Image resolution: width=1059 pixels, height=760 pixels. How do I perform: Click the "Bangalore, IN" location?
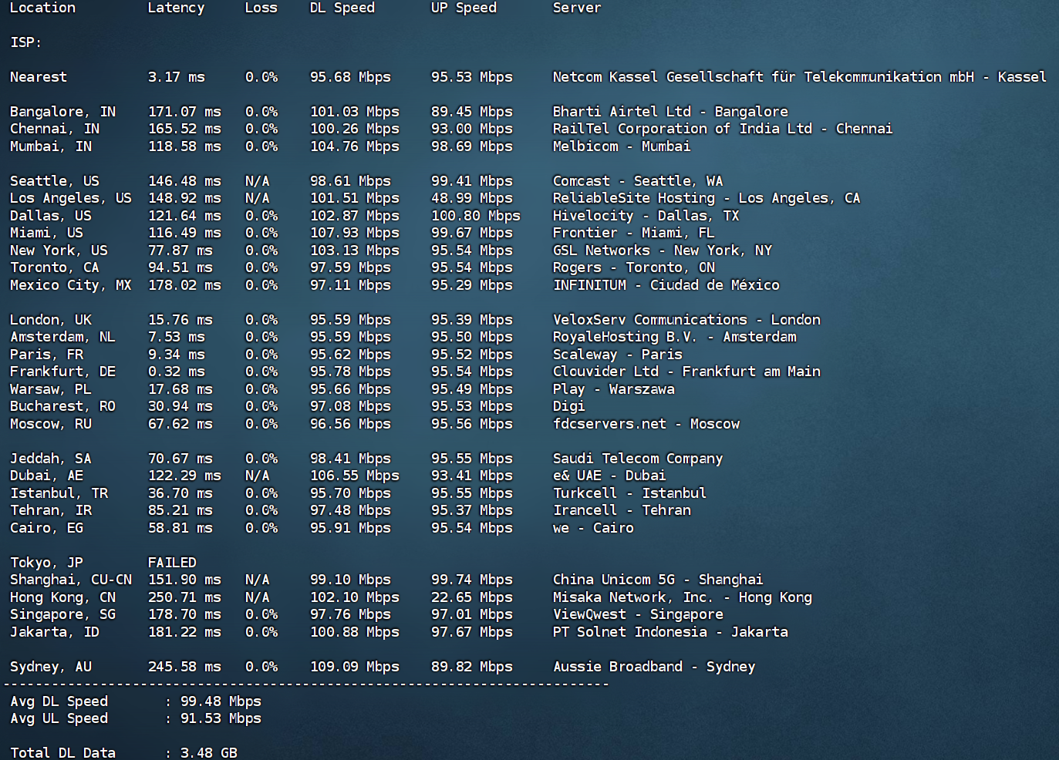click(x=62, y=112)
